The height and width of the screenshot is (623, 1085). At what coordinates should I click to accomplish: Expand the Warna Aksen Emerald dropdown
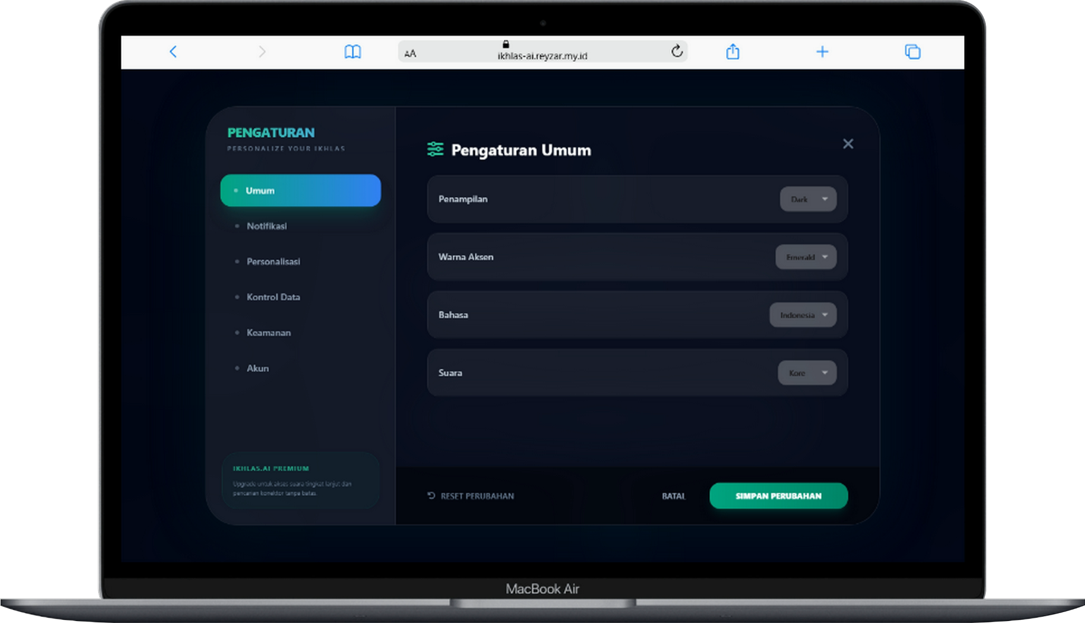pyautogui.click(x=805, y=257)
